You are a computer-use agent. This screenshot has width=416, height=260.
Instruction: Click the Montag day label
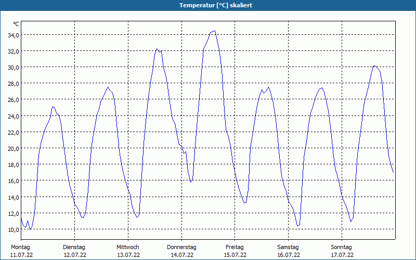point(20,248)
